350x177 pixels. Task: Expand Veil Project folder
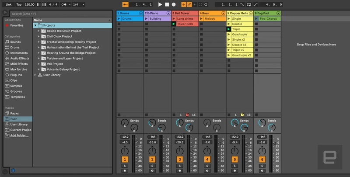tap(38, 64)
